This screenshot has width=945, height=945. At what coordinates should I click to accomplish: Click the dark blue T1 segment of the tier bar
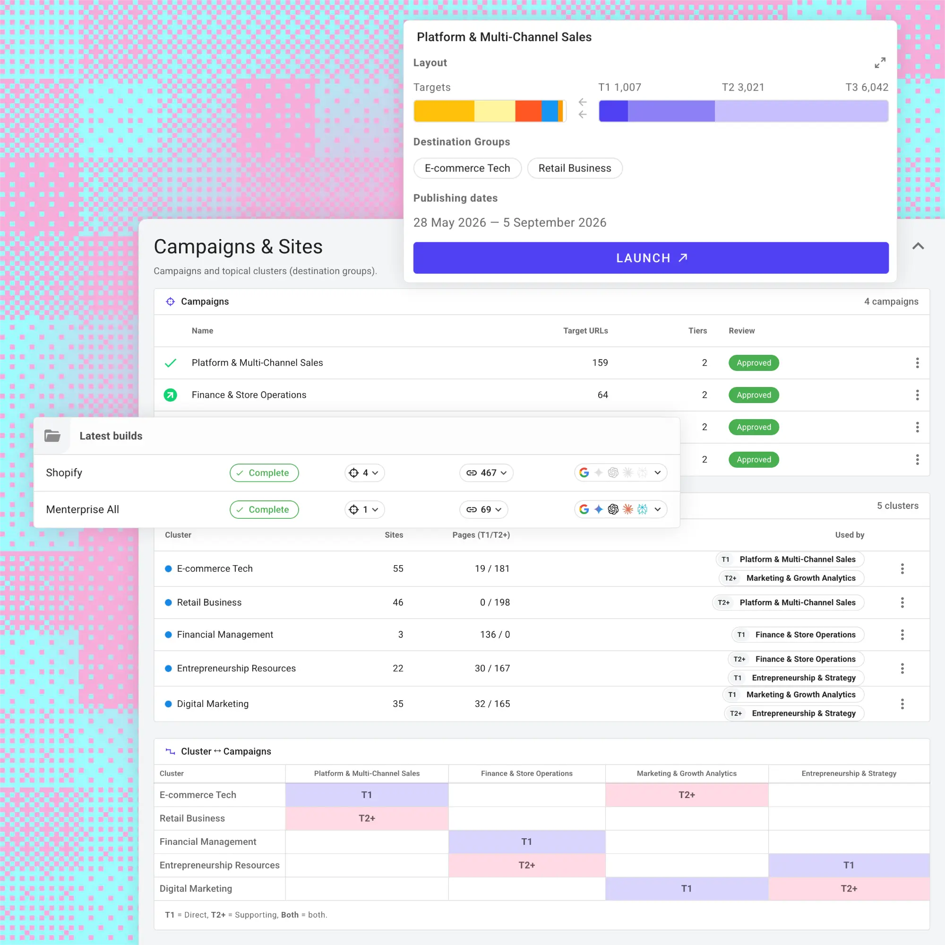point(613,111)
